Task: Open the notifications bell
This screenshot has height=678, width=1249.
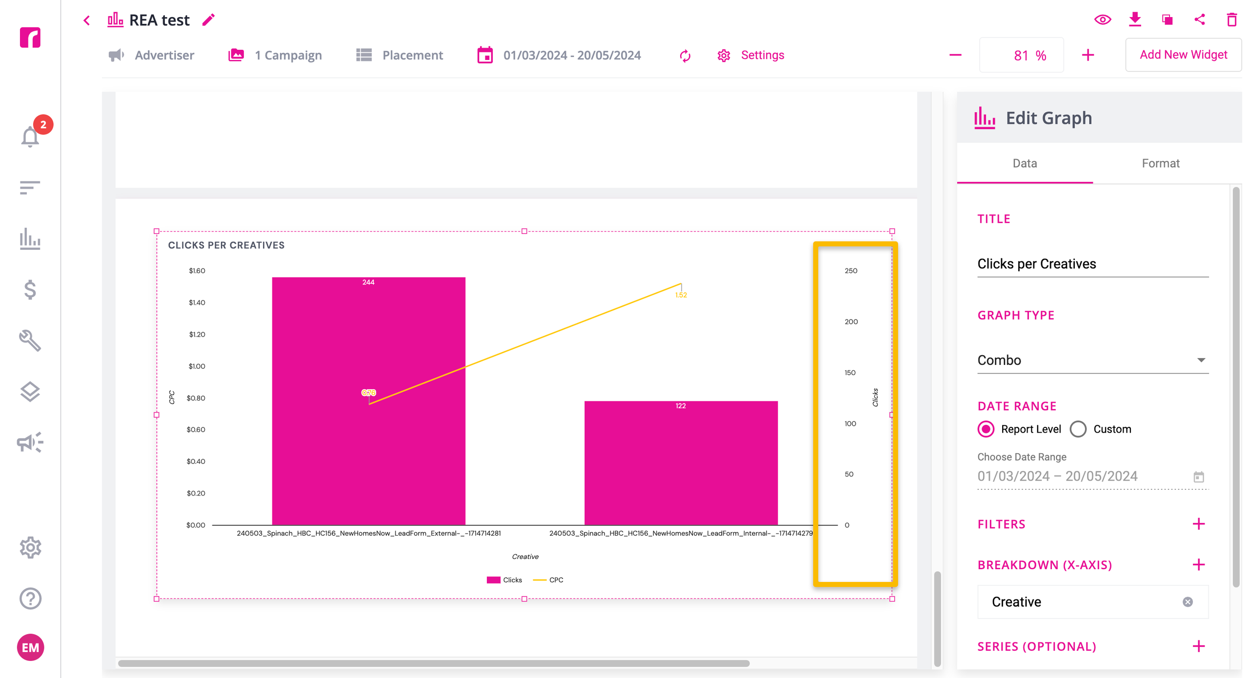Action: click(x=30, y=137)
